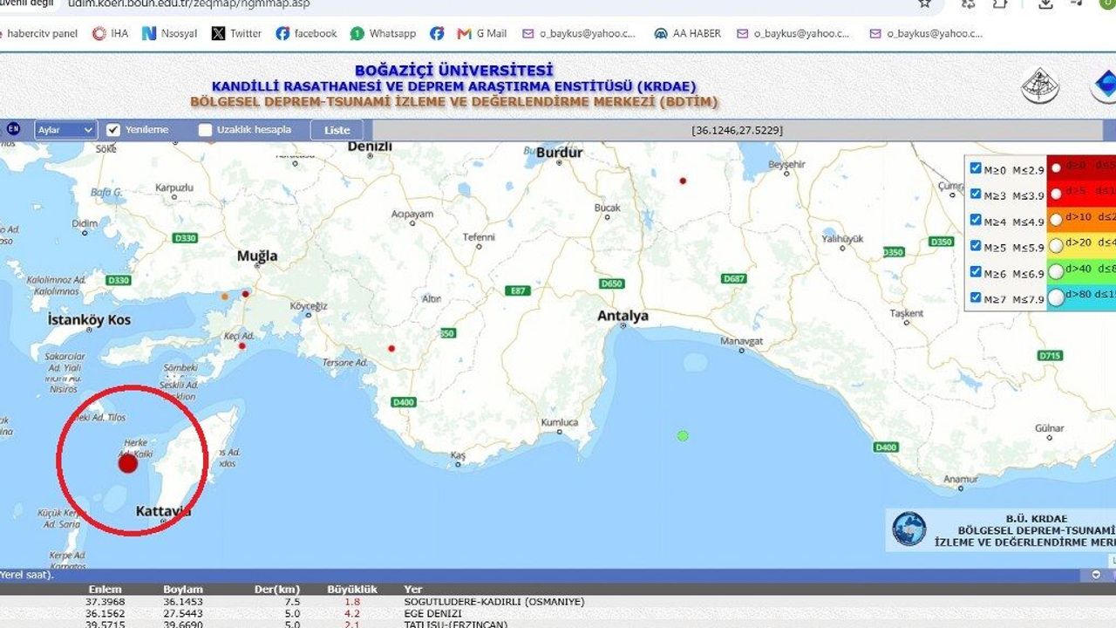1116x628 pixels.
Task: Select the SOGUTLUDERE-KADIRLI (OSMANIYE) row
Action: tap(558, 602)
